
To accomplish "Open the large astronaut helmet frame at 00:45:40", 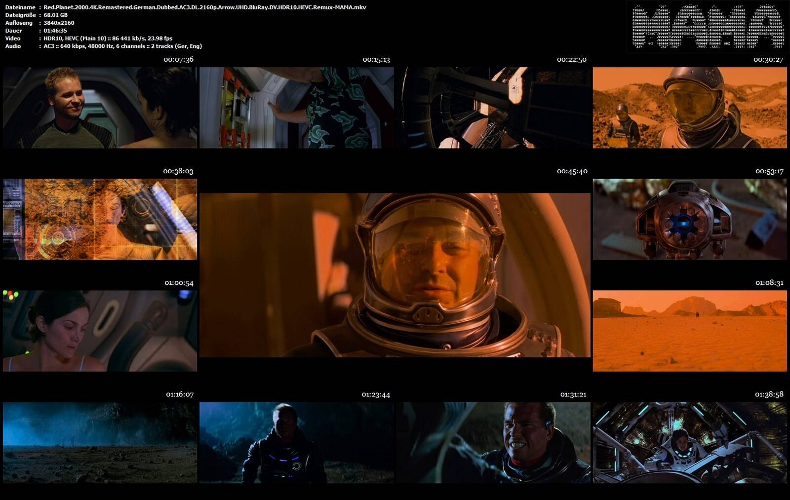I will 395,275.
